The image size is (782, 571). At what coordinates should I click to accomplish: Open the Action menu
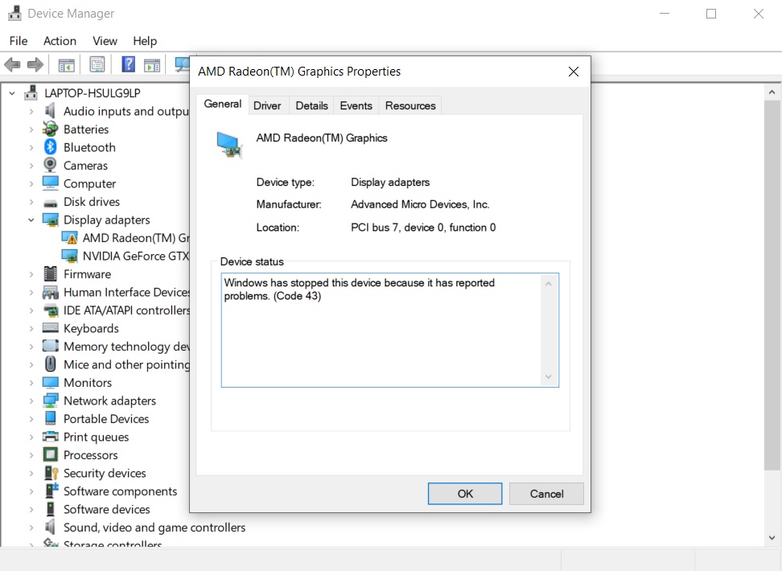tap(60, 41)
